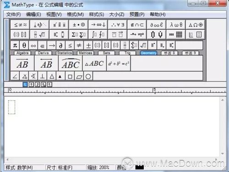229x172 pixels.
Task: Open the matrix templates palette
Action: 176,34
